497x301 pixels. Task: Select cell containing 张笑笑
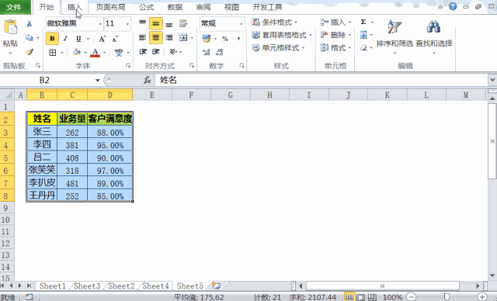click(42, 170)
